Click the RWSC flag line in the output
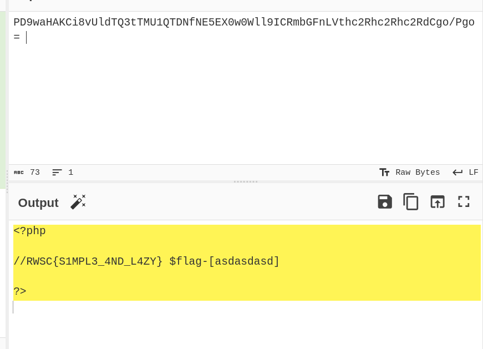 coord(146,261)
